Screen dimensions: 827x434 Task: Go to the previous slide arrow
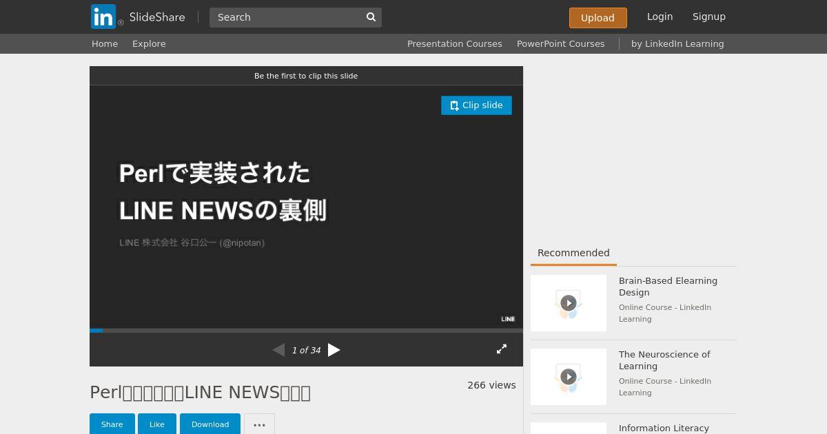(x=278, y=350)
